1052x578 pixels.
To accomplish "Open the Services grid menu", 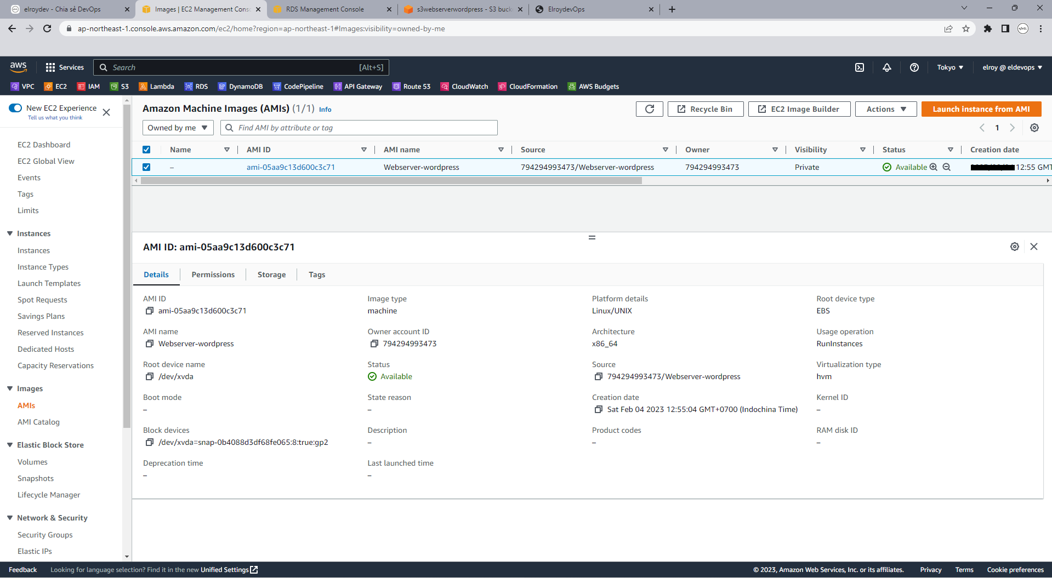I will (65, 67).
